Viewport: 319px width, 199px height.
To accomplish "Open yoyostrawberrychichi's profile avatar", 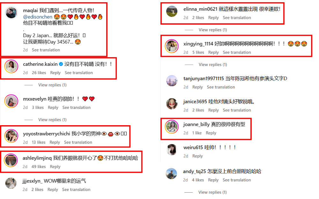I will coord(11,136).
